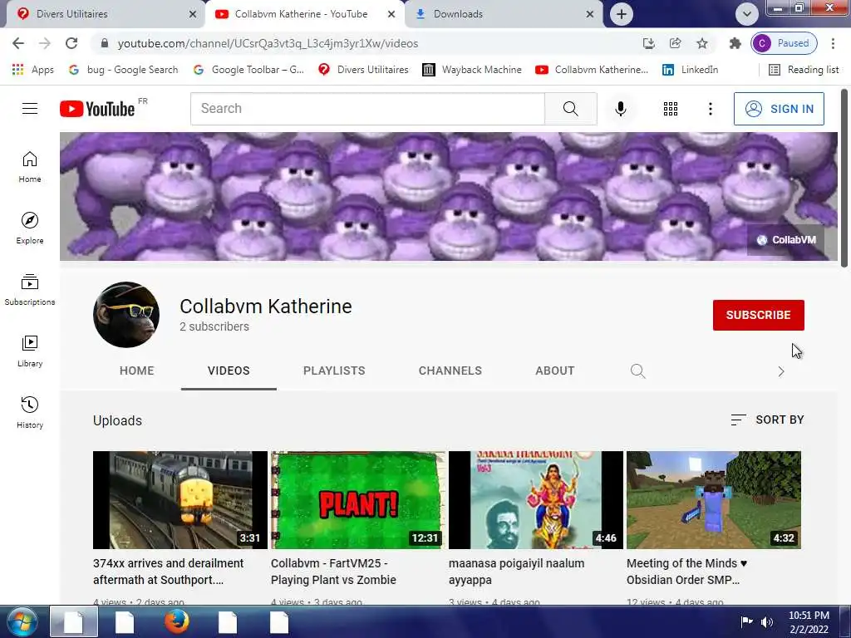Open the maanasa poigaiyil video thumbnail
851x638 pixels.
coord(536,499)
